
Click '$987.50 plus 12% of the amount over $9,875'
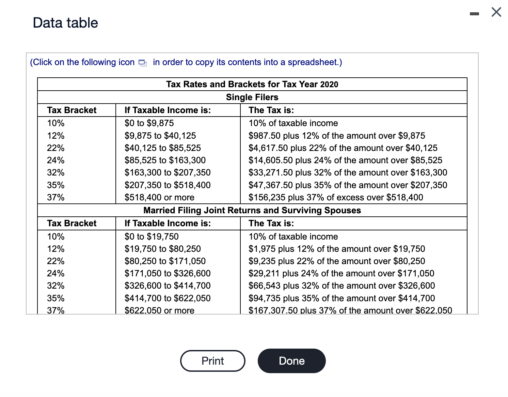coord(337,136)
